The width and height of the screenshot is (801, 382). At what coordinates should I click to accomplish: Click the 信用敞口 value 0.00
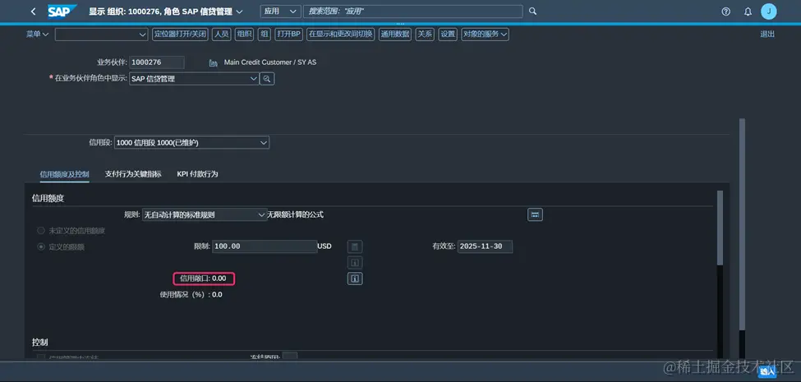tap(219, 278)
